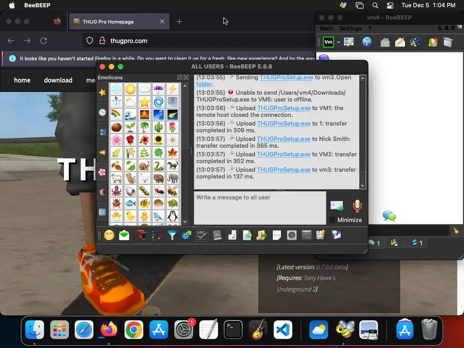
Task: Click the dark window icon beside the screenshot icon
Action: (307, 235)
